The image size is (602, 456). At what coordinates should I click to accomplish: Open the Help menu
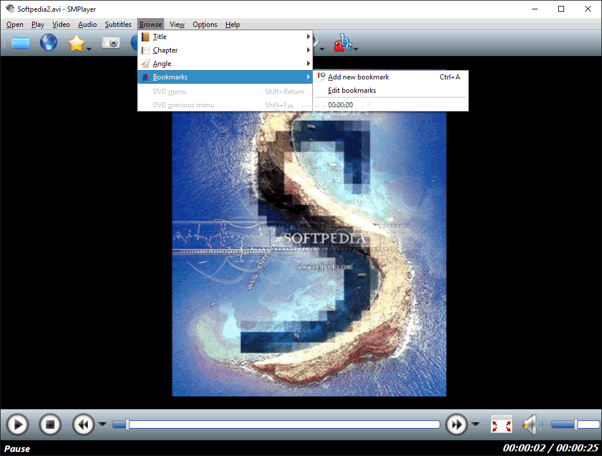[232, 24]
